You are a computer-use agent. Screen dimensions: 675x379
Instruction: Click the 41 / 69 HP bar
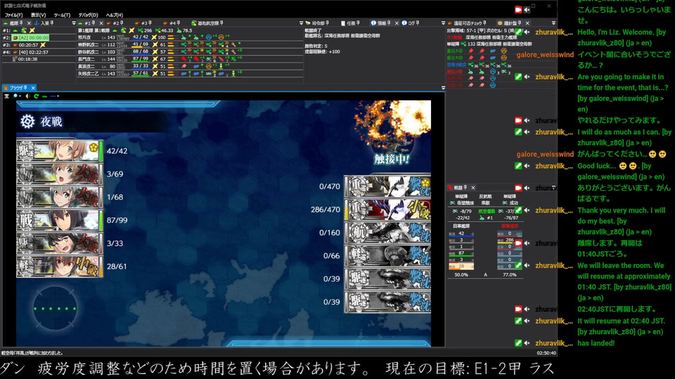(x=141, y=45)
